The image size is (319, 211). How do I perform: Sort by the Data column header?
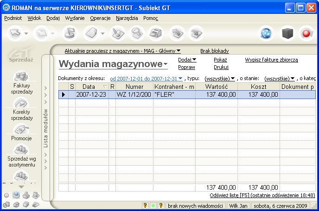pyautogui.click(x=92, y=87)
